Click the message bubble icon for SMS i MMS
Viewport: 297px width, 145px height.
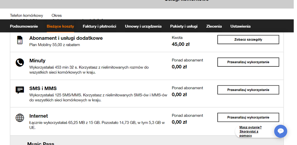20,90
